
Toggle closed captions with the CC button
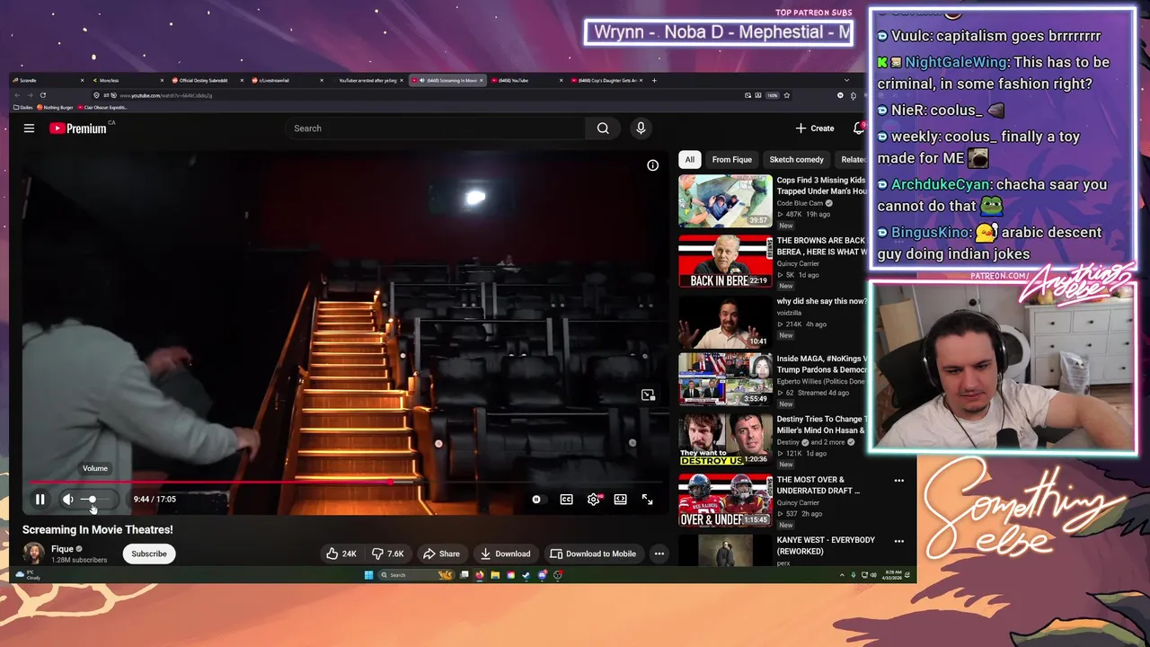[566, 500]
